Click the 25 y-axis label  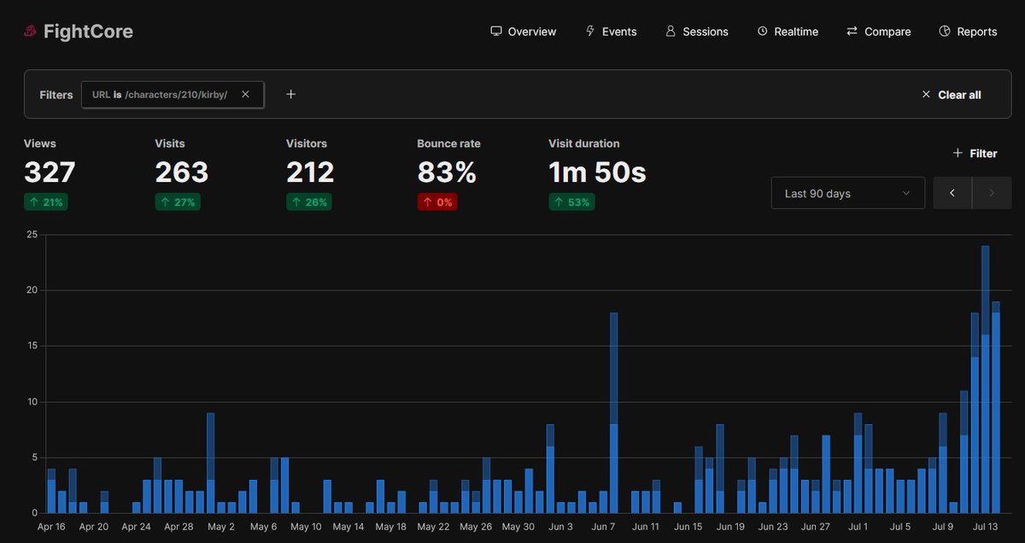31,235
